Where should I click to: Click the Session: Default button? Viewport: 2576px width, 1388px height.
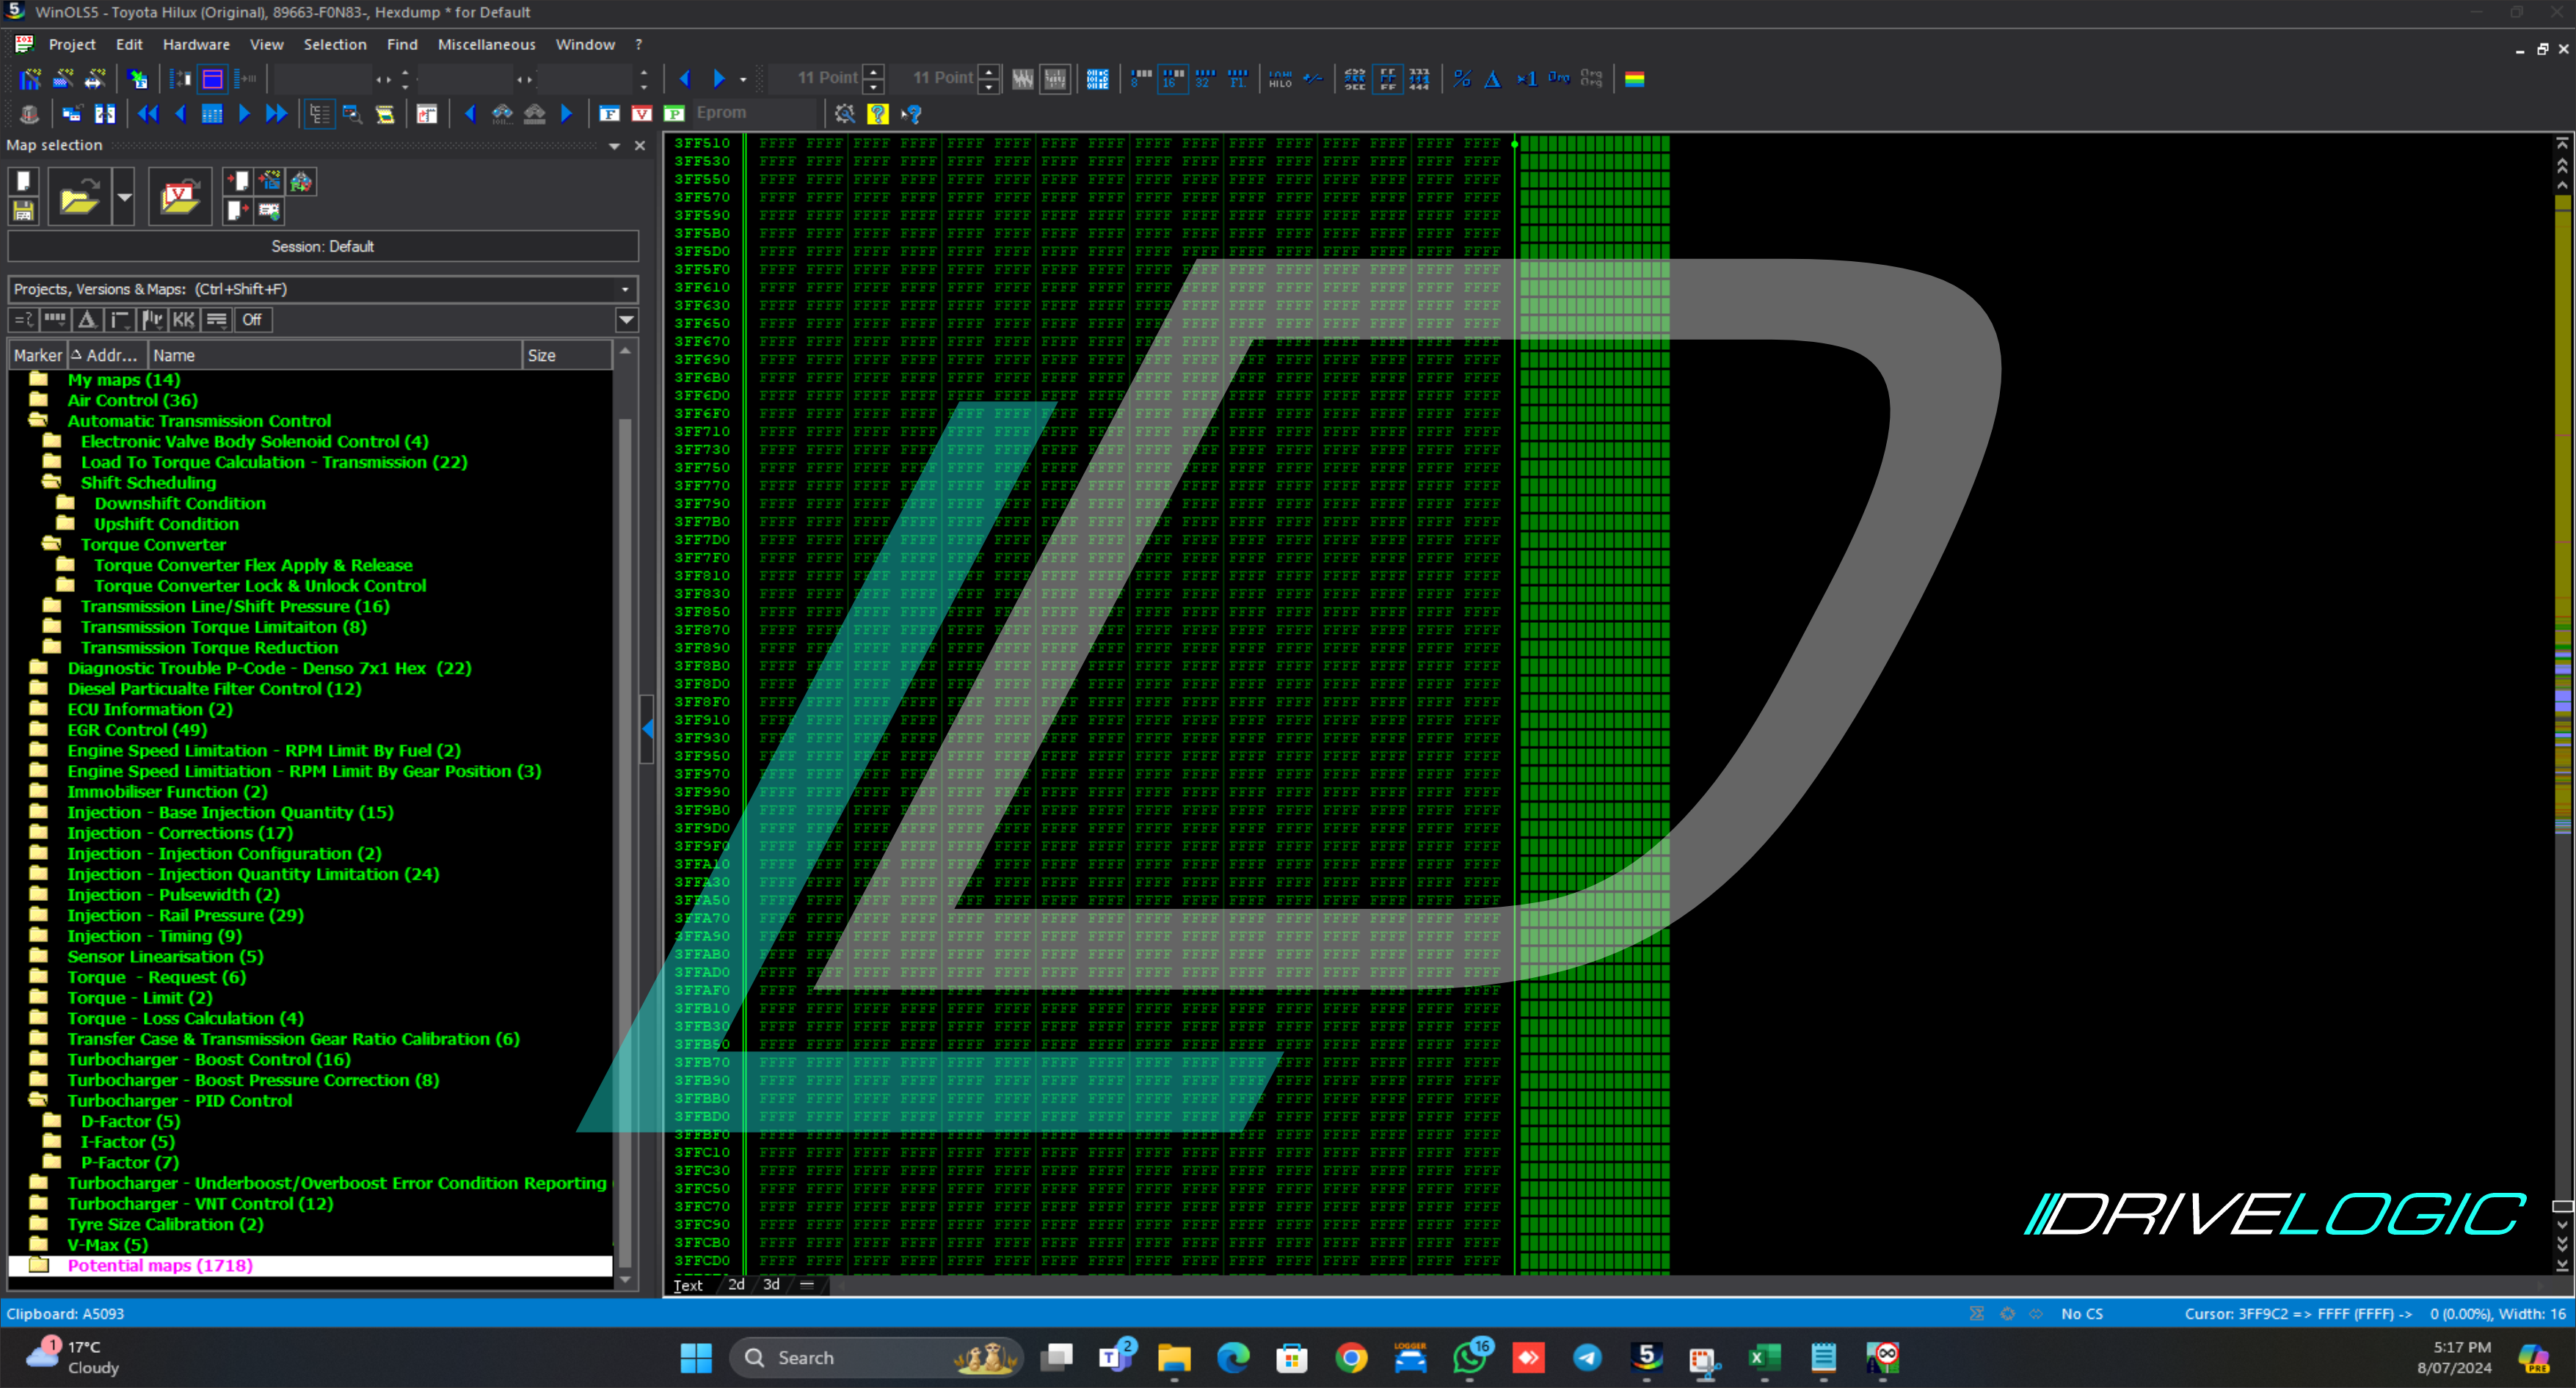[x=323, y=246]
